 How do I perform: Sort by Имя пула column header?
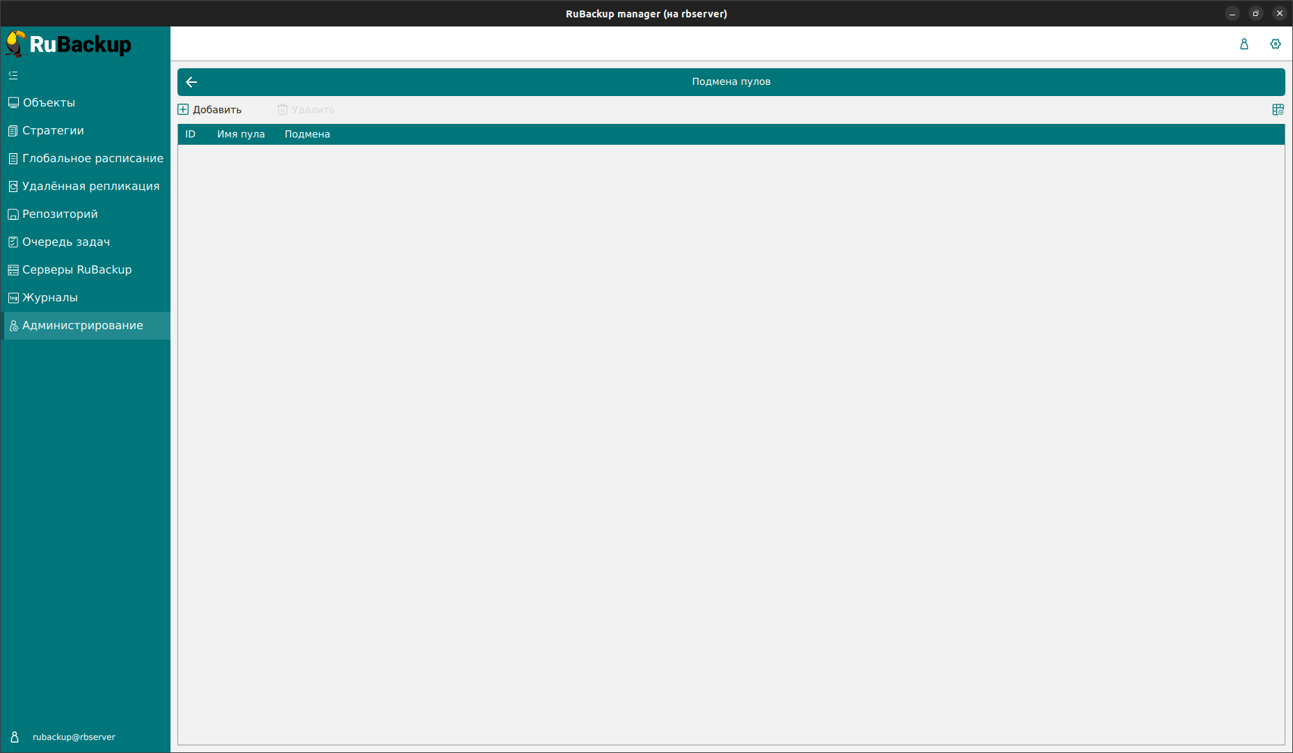(241, 134)
